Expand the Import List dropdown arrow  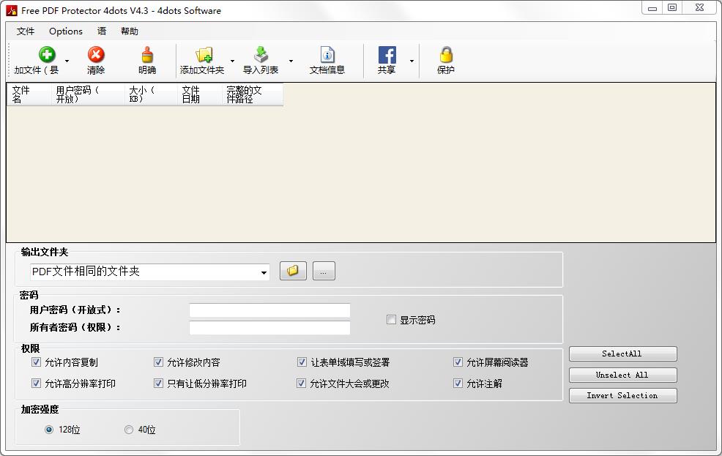point(291,61)
